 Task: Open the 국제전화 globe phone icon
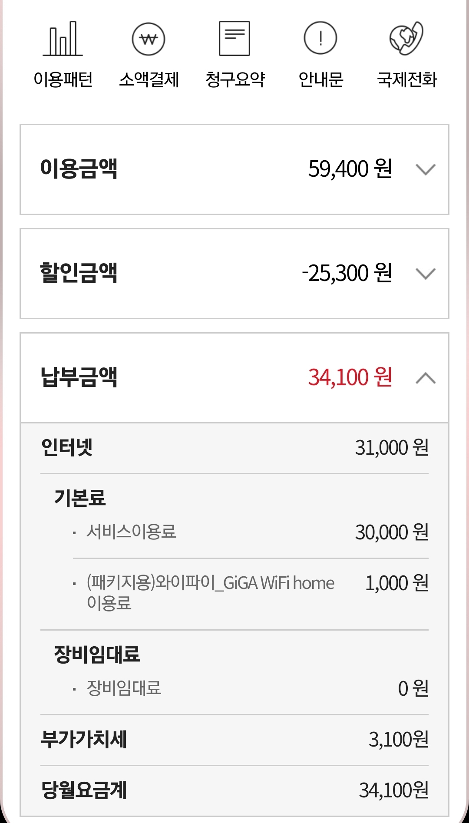click(x=406, y=38)
